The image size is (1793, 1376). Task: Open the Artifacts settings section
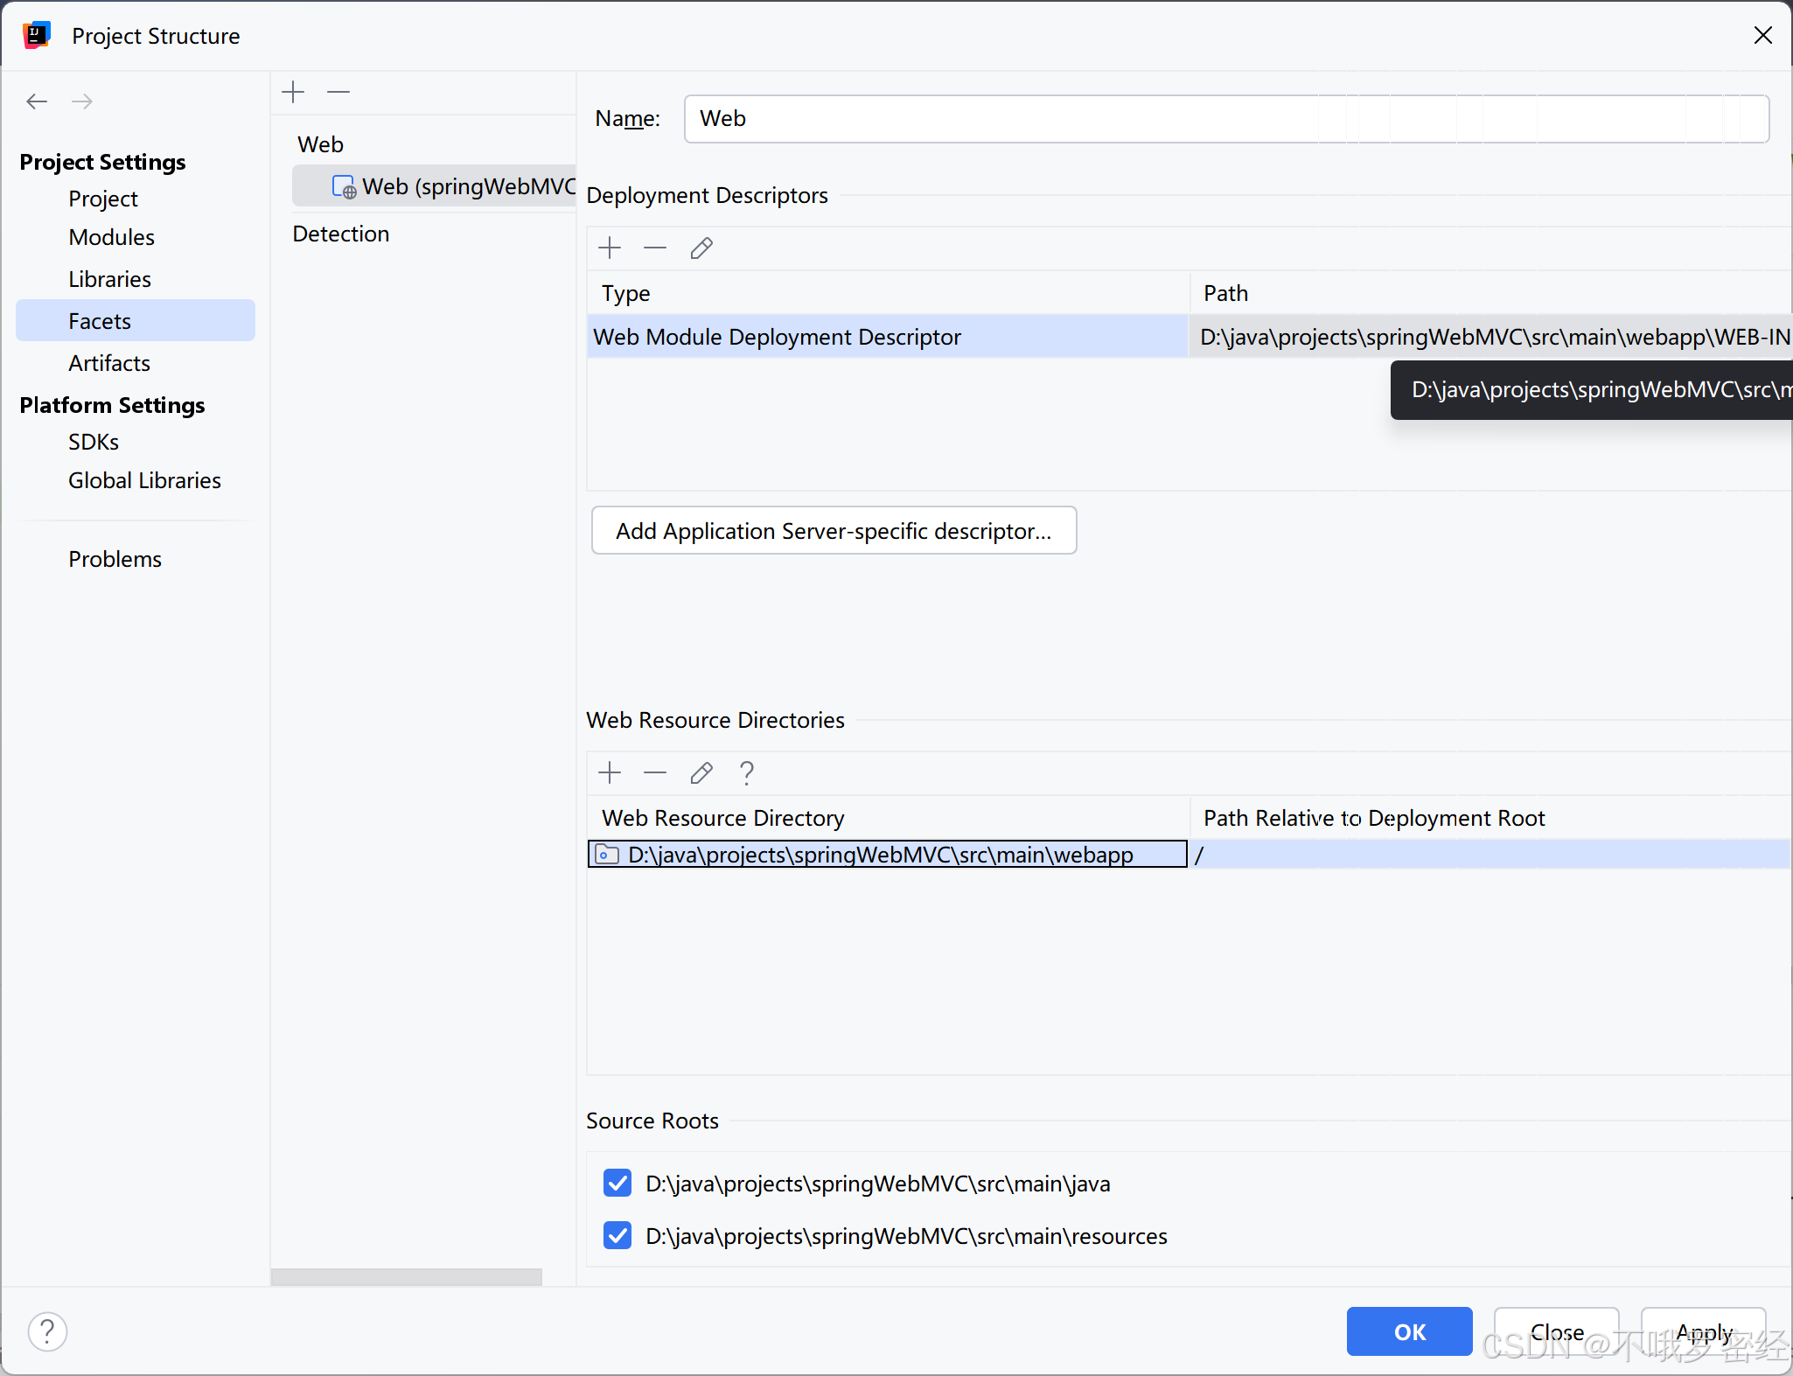point(109,363)
